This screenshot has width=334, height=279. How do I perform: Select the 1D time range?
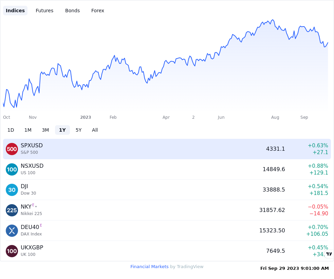[x=11, y=130]
